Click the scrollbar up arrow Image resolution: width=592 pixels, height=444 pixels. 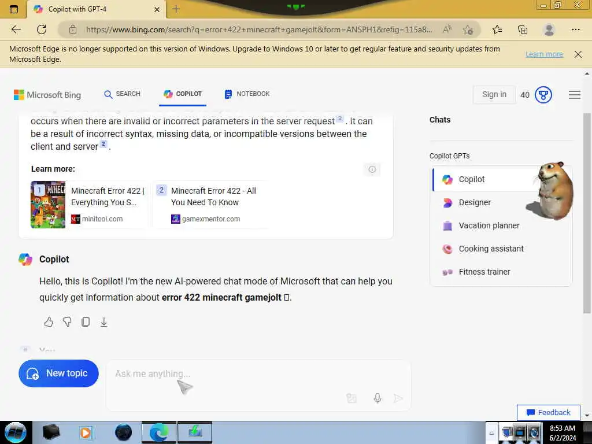587,73
